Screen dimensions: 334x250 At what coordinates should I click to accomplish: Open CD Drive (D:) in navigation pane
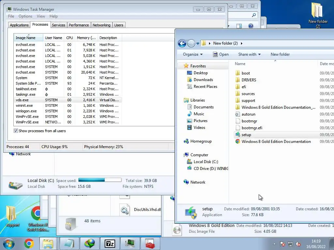click(211, 169)
